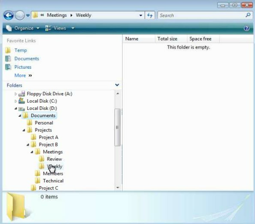Sort by the Space free column header
This screenshot has width=255, height=224.
[x=203, y=39]
